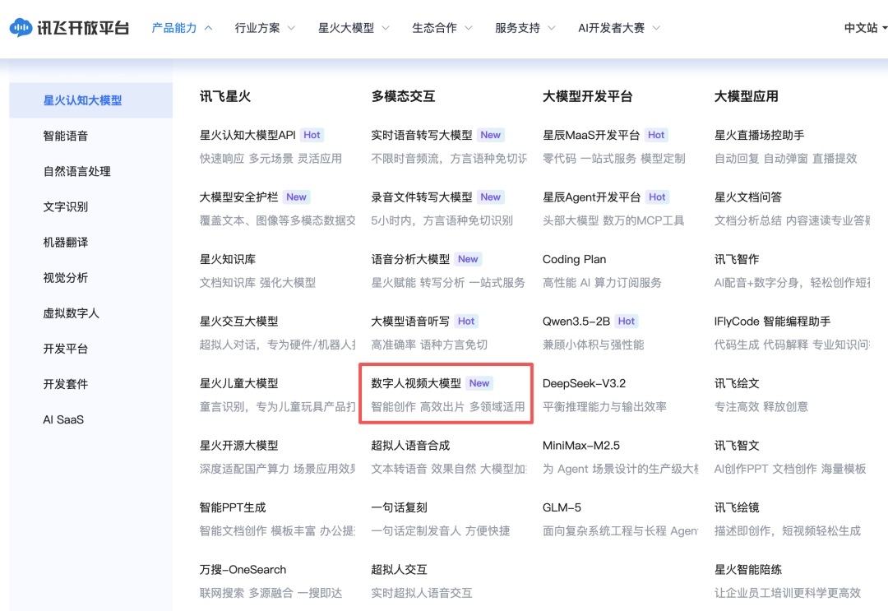Screen dimensions: 888x611
Task: Click New badge next to 语音分析大模型
Action: [x=468, y=259]
